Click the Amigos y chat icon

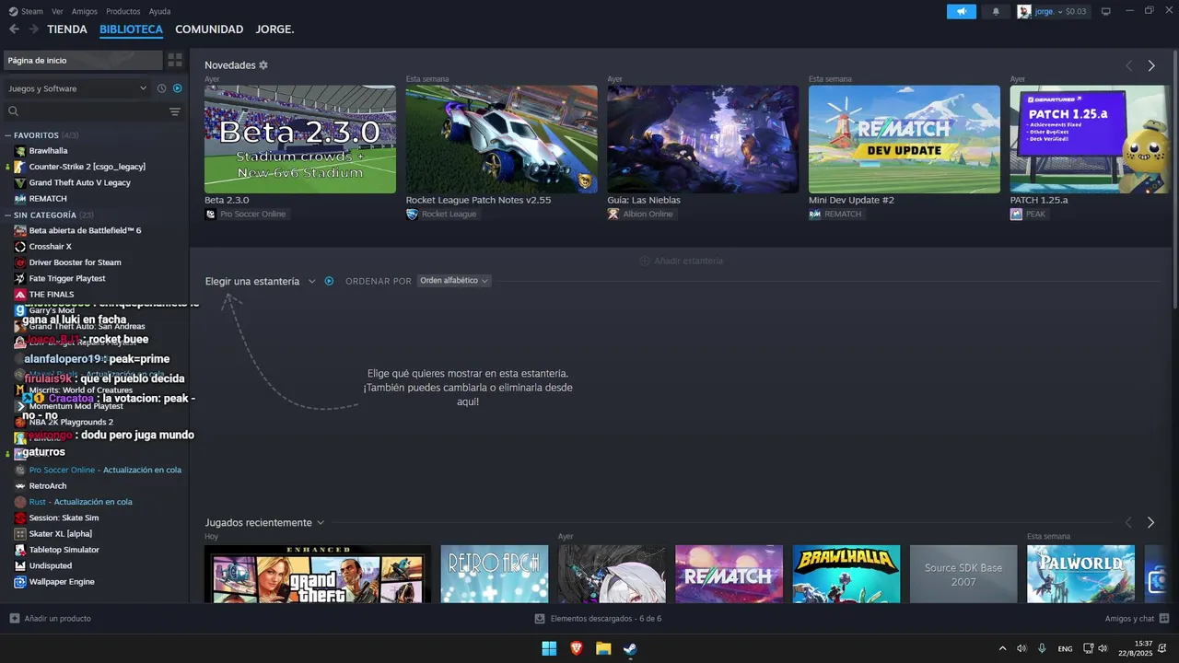(x=1164, y=619)
